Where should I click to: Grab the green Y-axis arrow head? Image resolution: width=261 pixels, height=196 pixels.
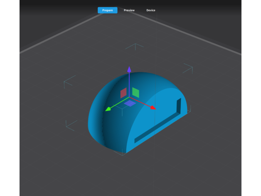tap(108, 110)
